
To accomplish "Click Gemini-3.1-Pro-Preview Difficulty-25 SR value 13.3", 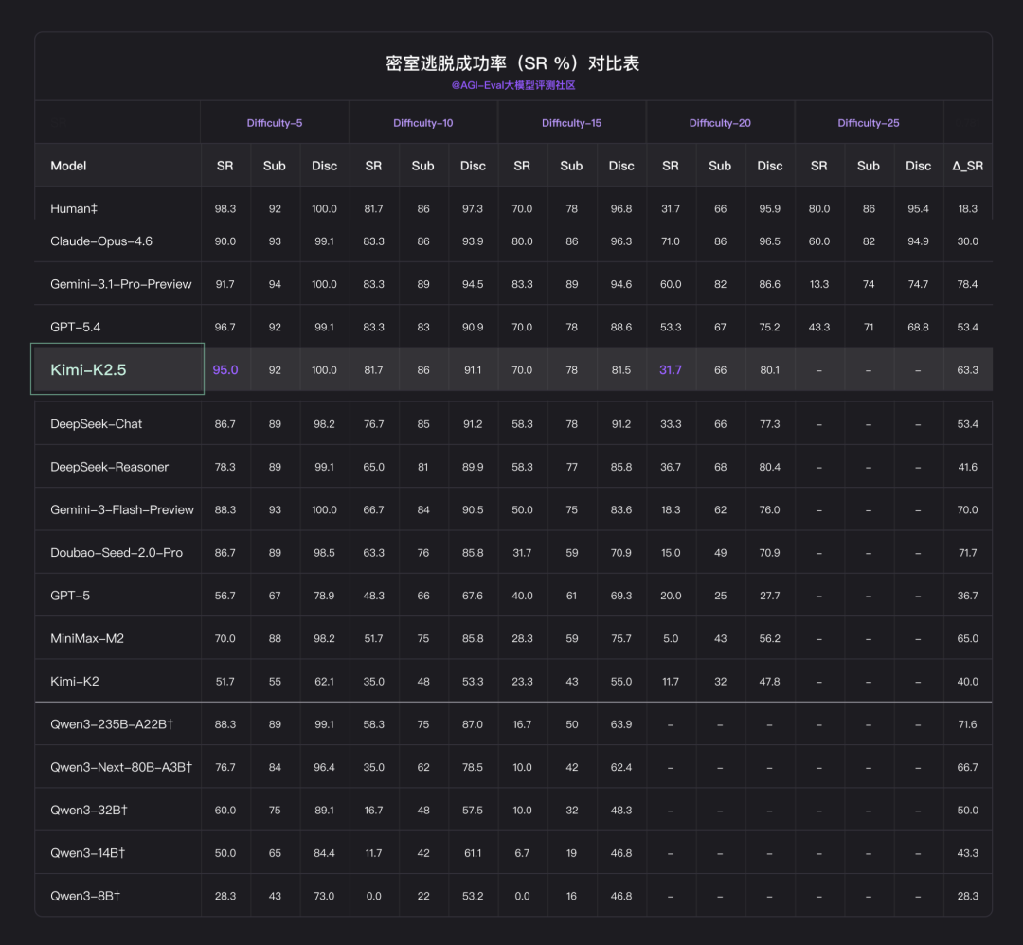I will click(x=818, y=284).
